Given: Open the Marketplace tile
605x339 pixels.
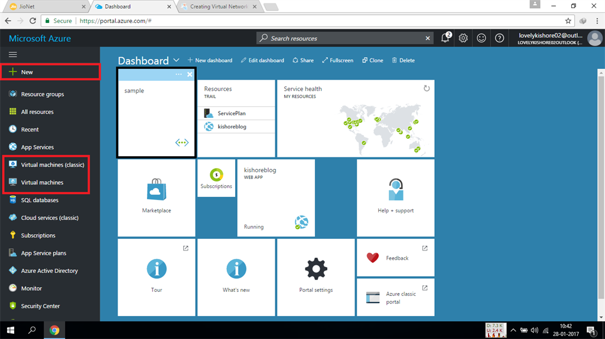Looking at the screenshot, I should pyautogui.click(x=156, y=198).
